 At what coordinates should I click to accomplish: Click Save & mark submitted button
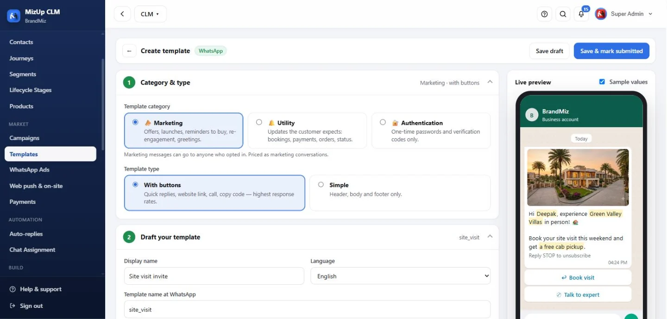tap(611, 51)
